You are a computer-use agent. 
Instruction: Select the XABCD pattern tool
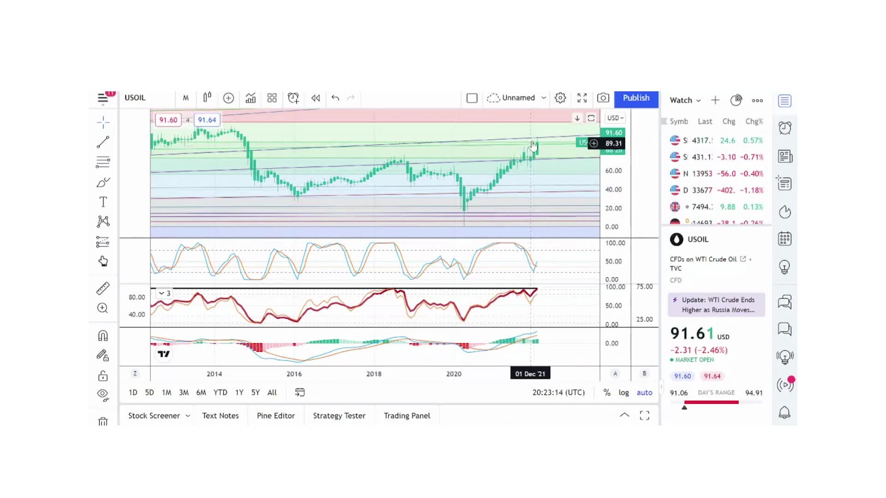point(103,222)
